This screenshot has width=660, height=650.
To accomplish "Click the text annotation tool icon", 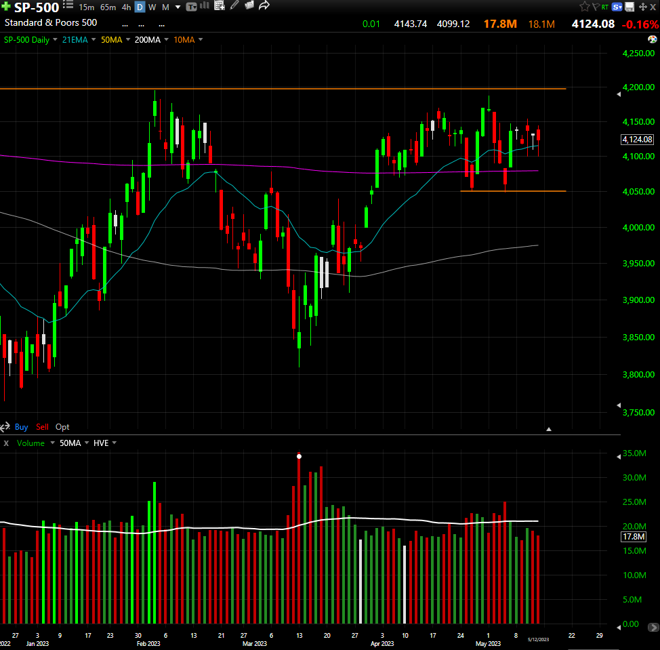I will pyautogui.click(x=191, y=7).
